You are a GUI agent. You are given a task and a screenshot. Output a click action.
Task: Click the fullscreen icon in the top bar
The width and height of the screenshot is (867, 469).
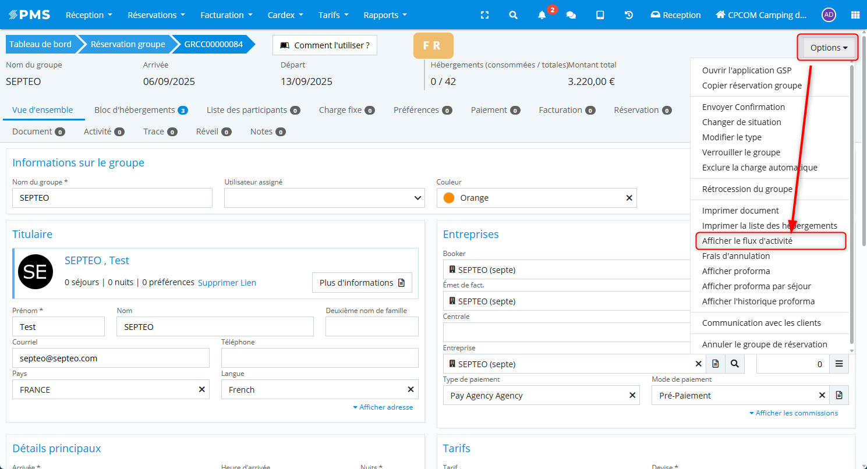(484, 15)
